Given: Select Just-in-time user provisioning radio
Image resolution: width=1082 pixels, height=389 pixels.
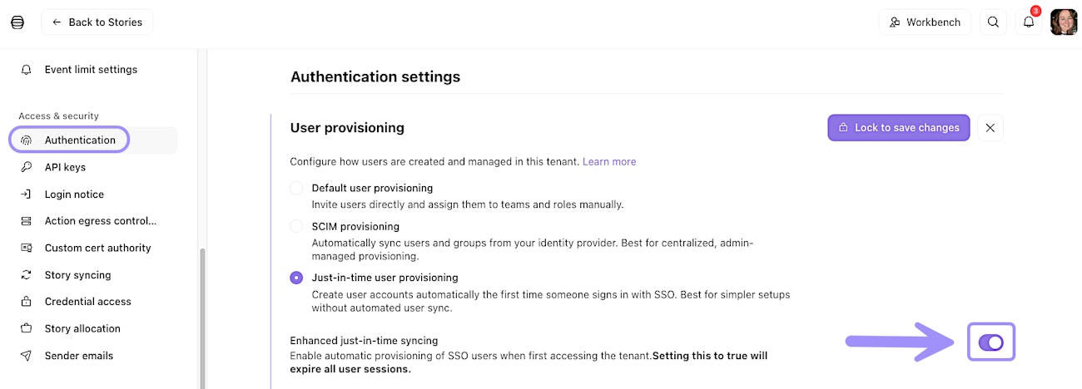Looking at the screenshot, I should 296,278.
